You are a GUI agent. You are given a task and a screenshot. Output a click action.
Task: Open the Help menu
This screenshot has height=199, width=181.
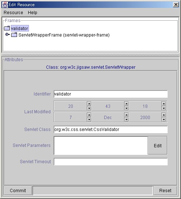coord(33,13)
